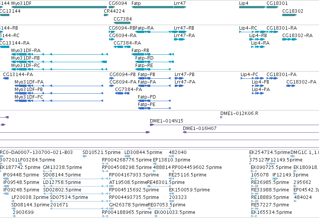The image size is (319, 218).
Task: Select the EK001033.5prime EST label
Action: pyautogui.click(x=175, y=212)
